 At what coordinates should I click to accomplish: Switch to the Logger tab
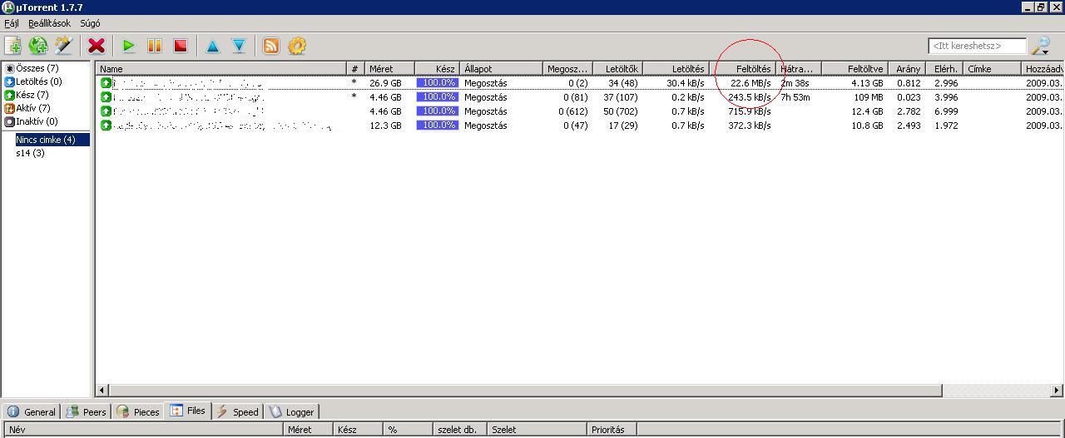pyautogui.click(x=292, y=411)
